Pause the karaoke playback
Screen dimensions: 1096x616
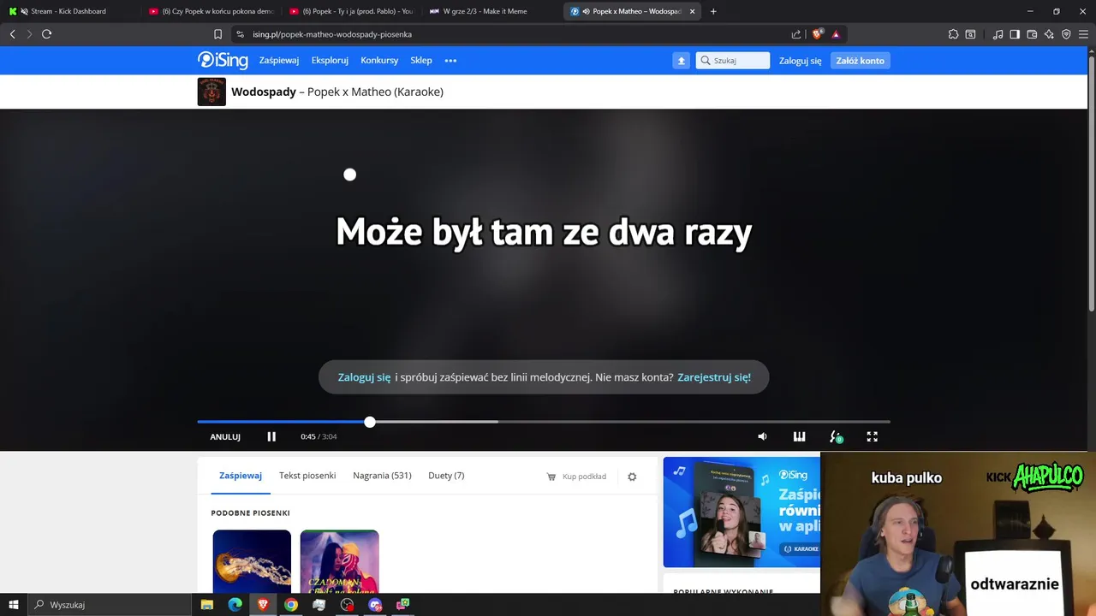[271, 436]
